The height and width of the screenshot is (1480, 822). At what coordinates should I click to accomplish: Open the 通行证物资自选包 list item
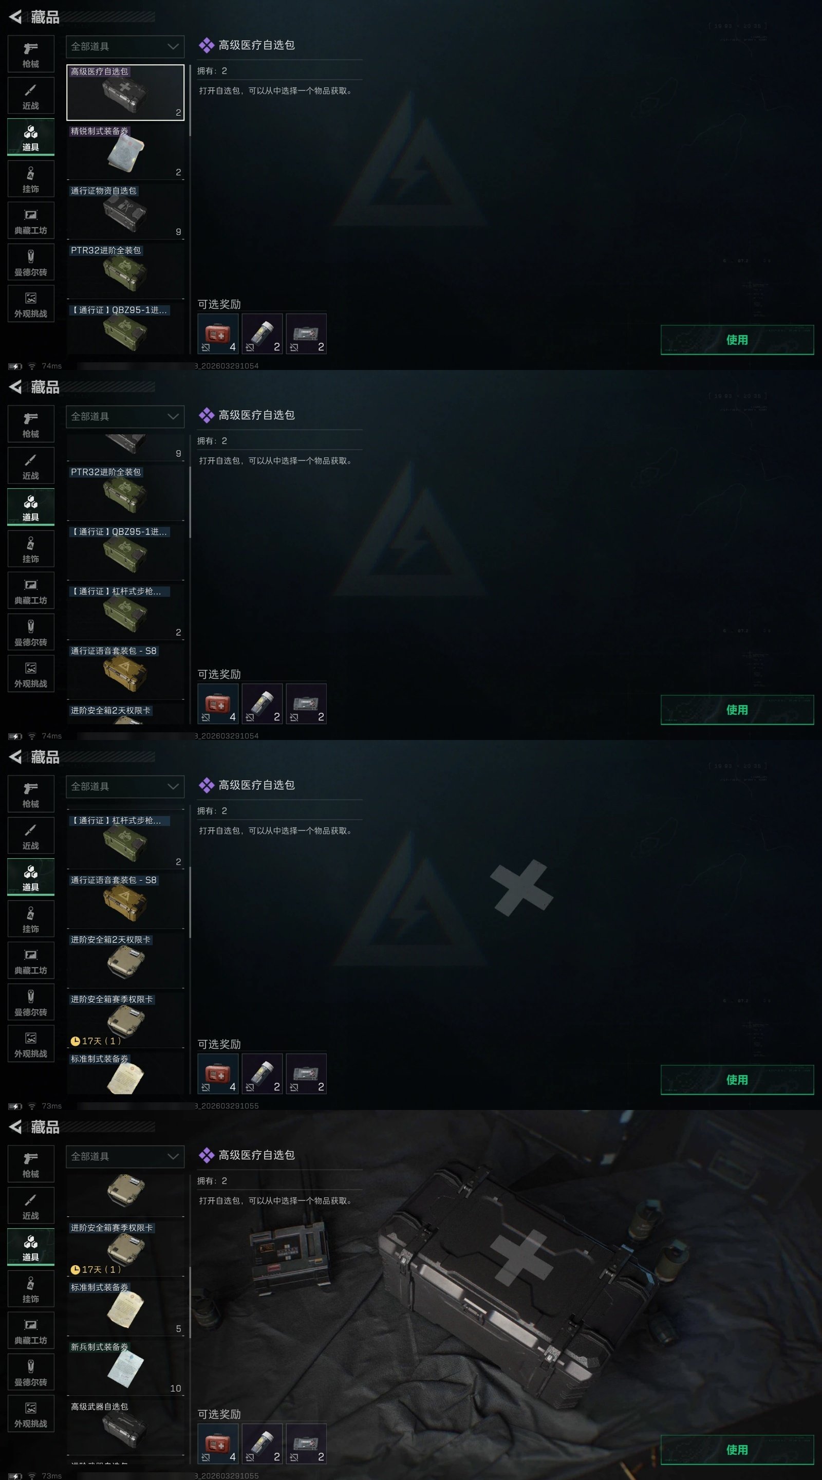pos(125,211)
